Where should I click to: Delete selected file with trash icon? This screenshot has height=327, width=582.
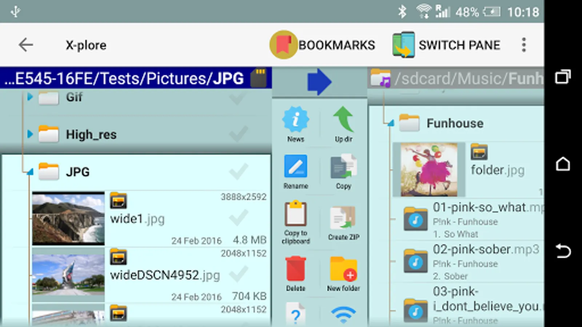(x=296, y=273)
